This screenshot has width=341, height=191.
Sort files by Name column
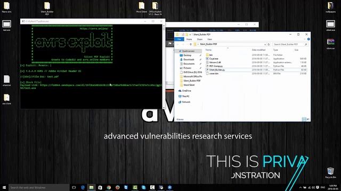click(x=208, y=50)
